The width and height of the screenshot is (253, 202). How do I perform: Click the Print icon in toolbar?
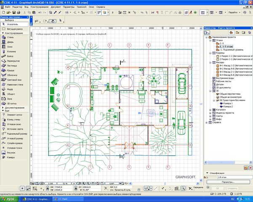19,13
